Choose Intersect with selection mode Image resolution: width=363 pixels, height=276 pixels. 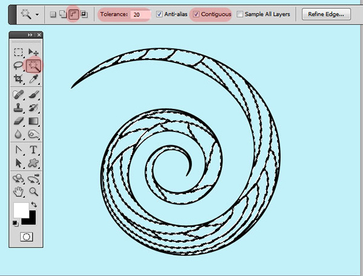click(84, 15)
